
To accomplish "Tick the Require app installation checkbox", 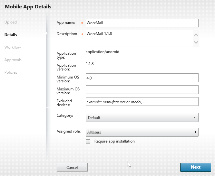I will point(88,142).
